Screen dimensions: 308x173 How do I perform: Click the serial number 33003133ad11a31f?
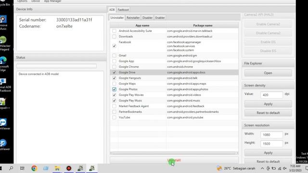[x=74, y=20]
